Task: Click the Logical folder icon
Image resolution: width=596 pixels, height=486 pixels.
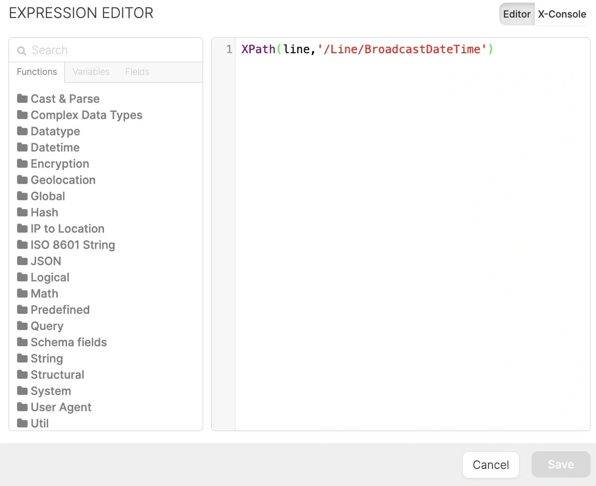Action: (x=22, y=277)
